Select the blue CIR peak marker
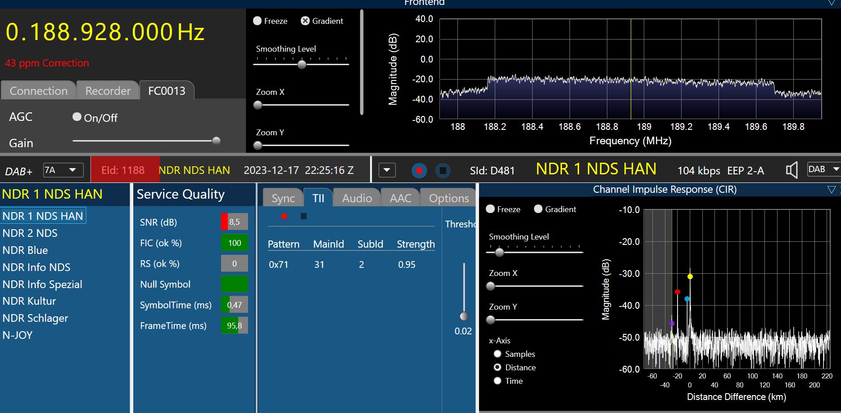Screen dimensions: 841x413 click(x=687, y=299)
